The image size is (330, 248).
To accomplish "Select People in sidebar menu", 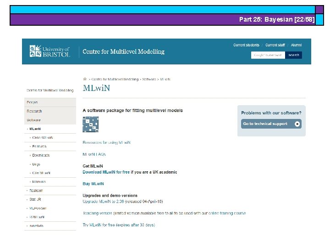I will click(50, 102).
